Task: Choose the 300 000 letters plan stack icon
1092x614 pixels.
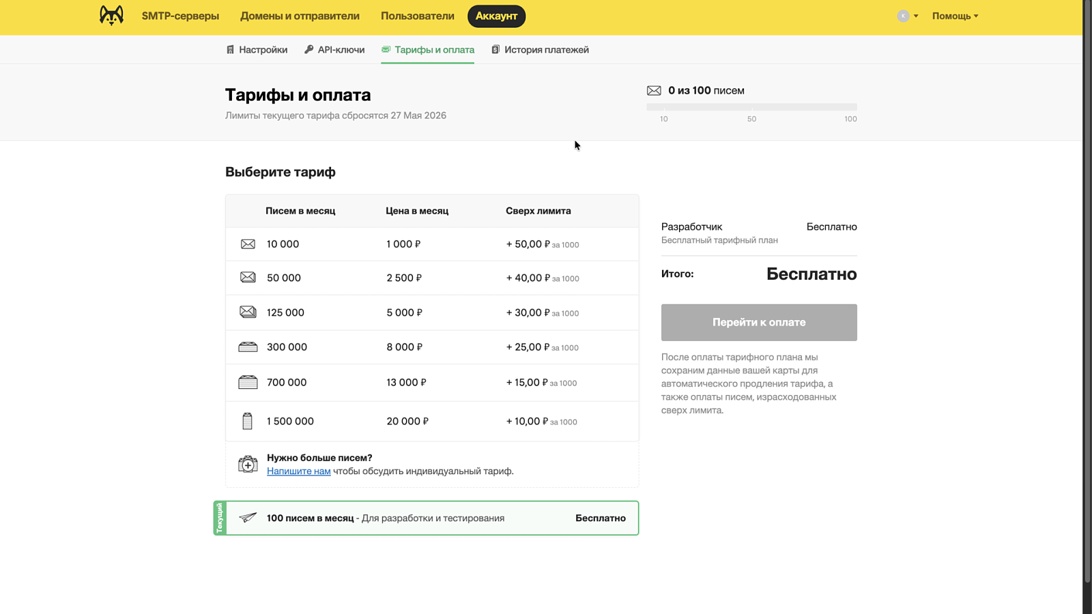Action: click(x=248, y=347)
